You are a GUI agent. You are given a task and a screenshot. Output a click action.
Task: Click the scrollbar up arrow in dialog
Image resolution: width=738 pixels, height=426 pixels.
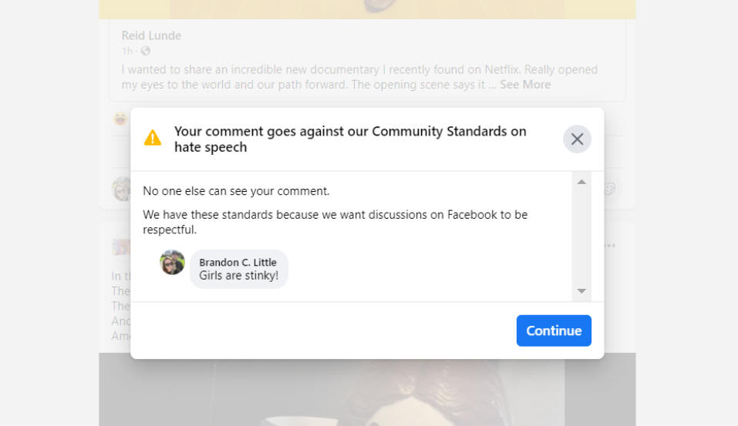[581, 182]
